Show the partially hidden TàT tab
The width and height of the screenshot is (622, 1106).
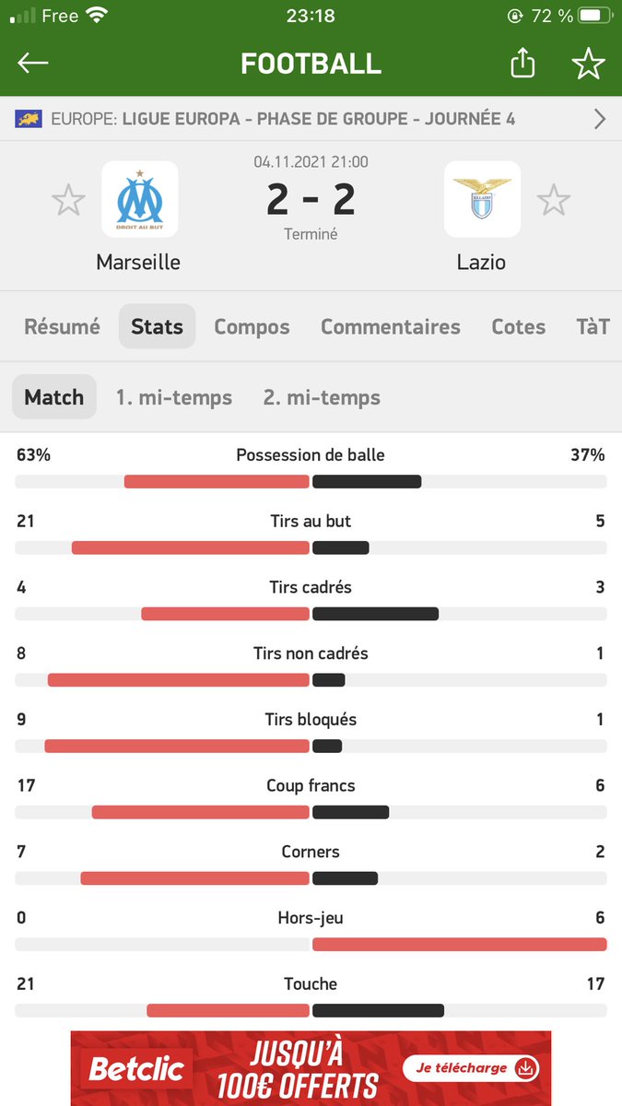(x=593, y=326)
